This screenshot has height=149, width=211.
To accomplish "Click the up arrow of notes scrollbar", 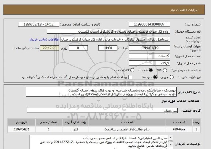I will pyautogui.click(x=170, y=138).
